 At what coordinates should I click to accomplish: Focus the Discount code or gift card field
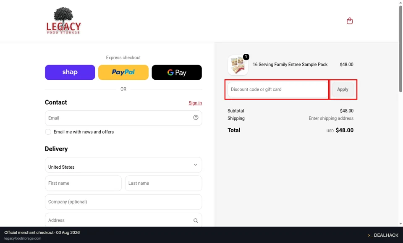(278, 89)
